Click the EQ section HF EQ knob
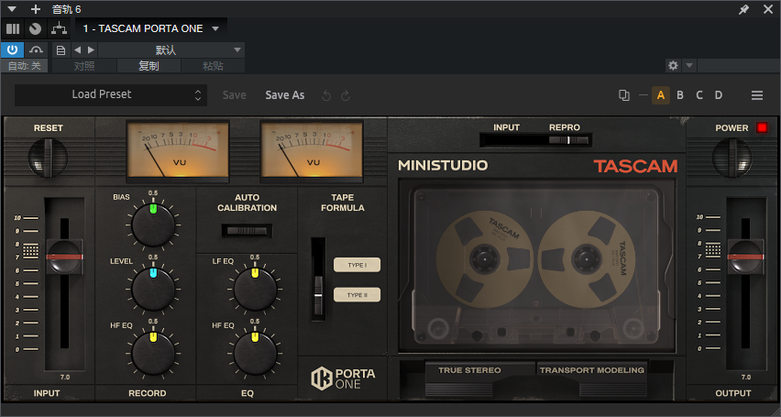Screen dimensions: 781x417 (x=255, y=354)
